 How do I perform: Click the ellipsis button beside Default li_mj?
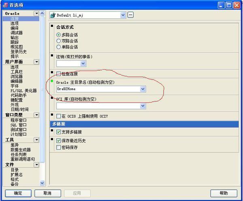click(x=130, y=15)
